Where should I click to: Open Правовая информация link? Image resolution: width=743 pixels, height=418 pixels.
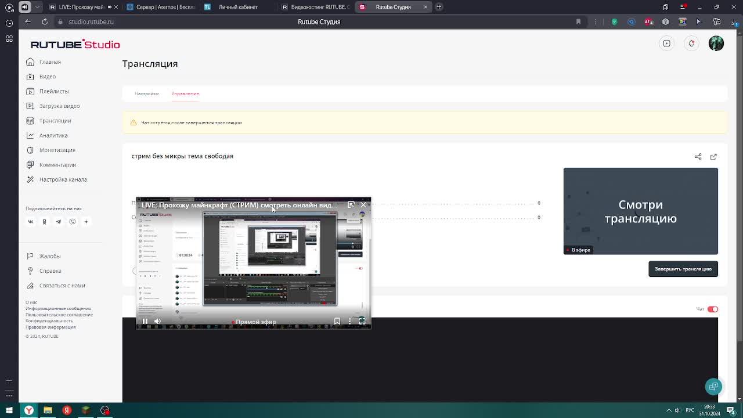click(x=51, y=327)
